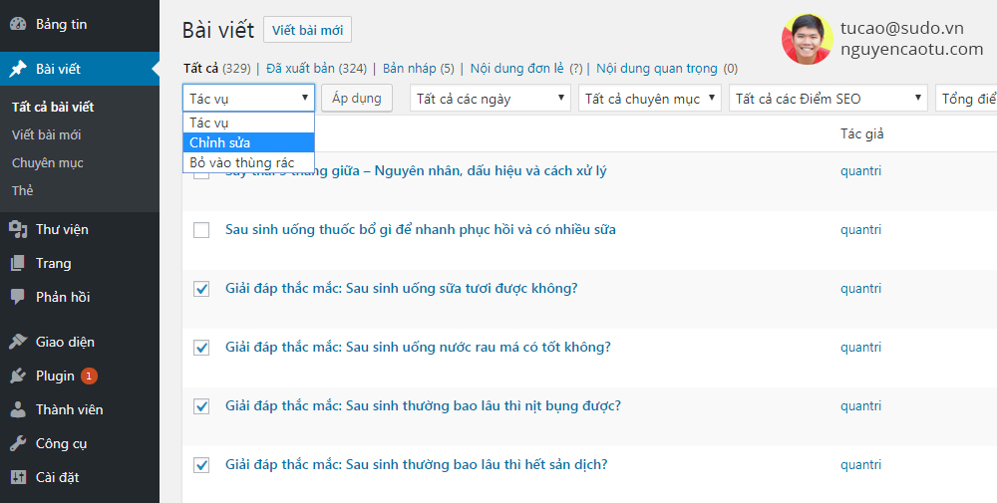The height and width of the screenshot is (503, 997).
Task: Click the Thành viên user icon
Action: click(x=18, y=409)
